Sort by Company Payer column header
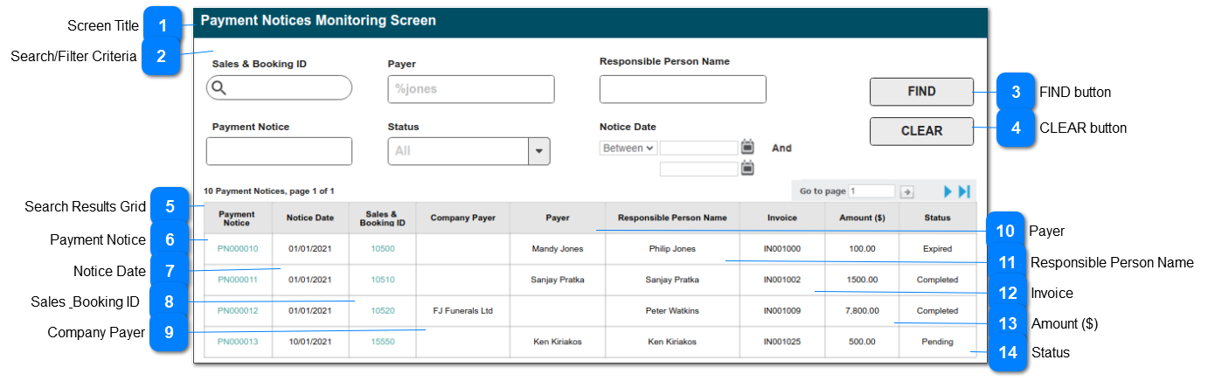Image resolution: width=1208 pixels, height=381 pixels. (x=463, y=218)
